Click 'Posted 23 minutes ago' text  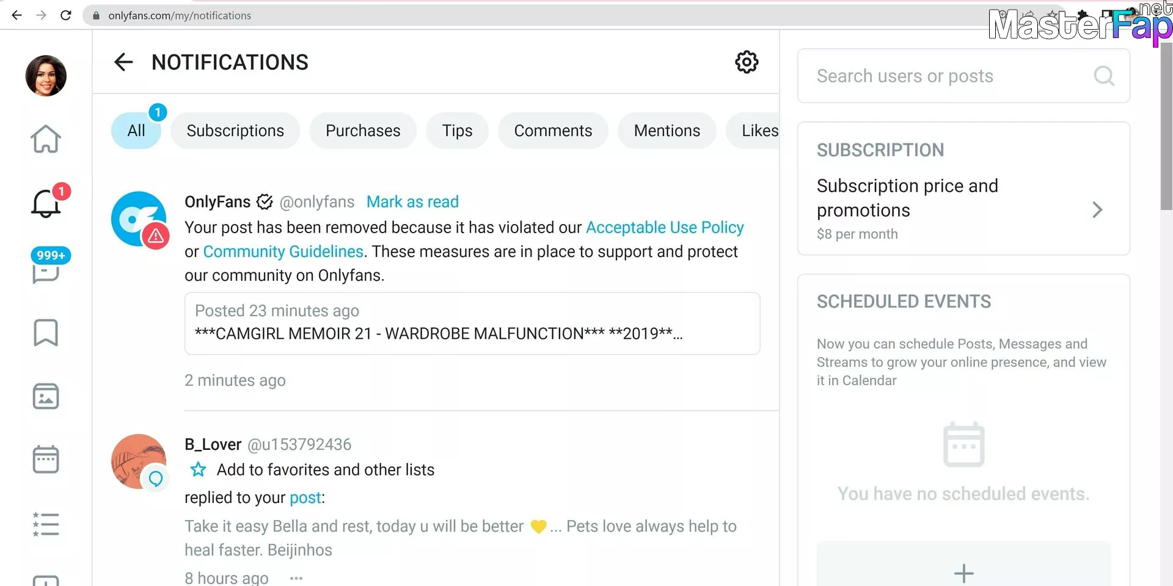pyautogui.click(x=277, y=311)
